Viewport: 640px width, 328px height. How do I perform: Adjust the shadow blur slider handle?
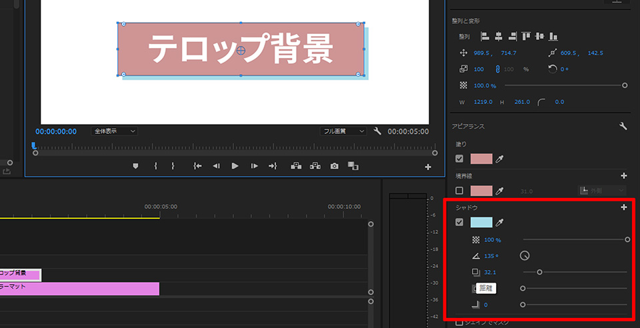point(523,305)
